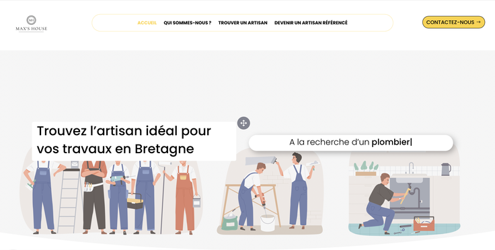The height and width of the screenshot is (250, 495).
Task: Click the painters mixing paint illustration
Action: [x=270, y=192]
